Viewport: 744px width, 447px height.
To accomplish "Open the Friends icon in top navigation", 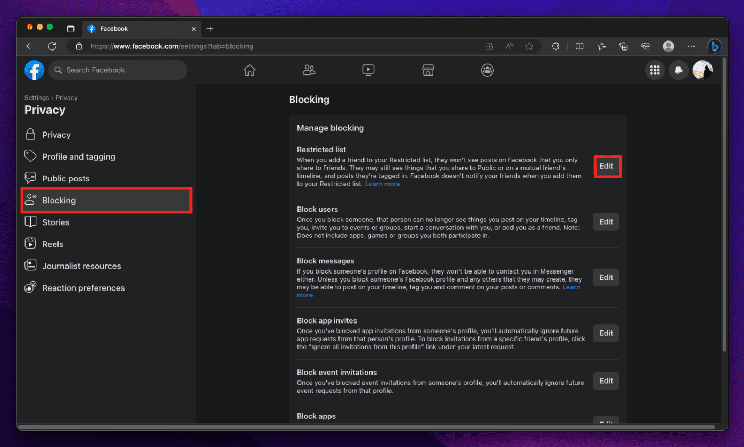I will [x=309, y=70].
